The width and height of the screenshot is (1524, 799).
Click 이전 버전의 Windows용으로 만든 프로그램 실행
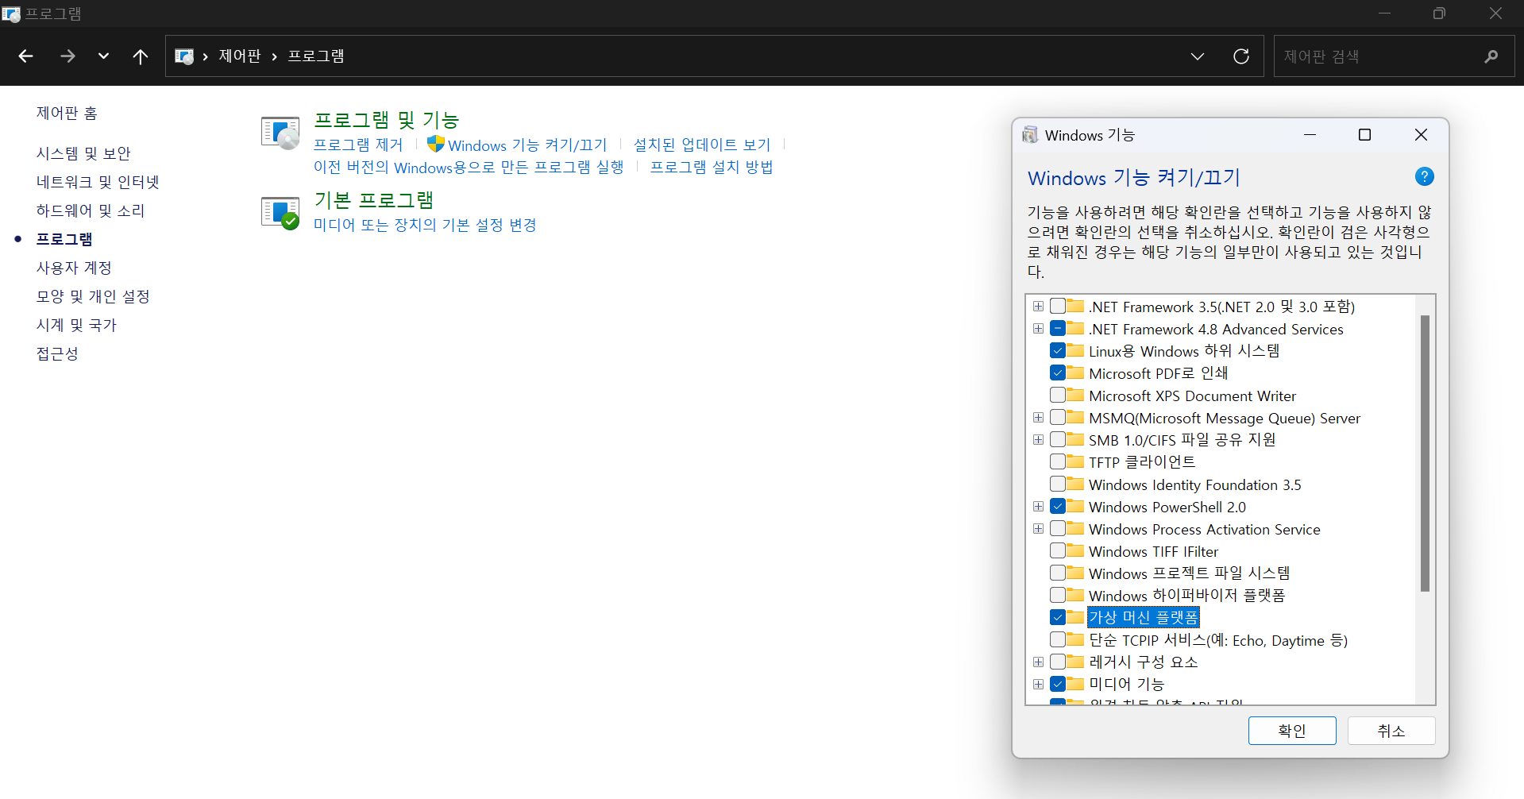click(x=469, y=167)
